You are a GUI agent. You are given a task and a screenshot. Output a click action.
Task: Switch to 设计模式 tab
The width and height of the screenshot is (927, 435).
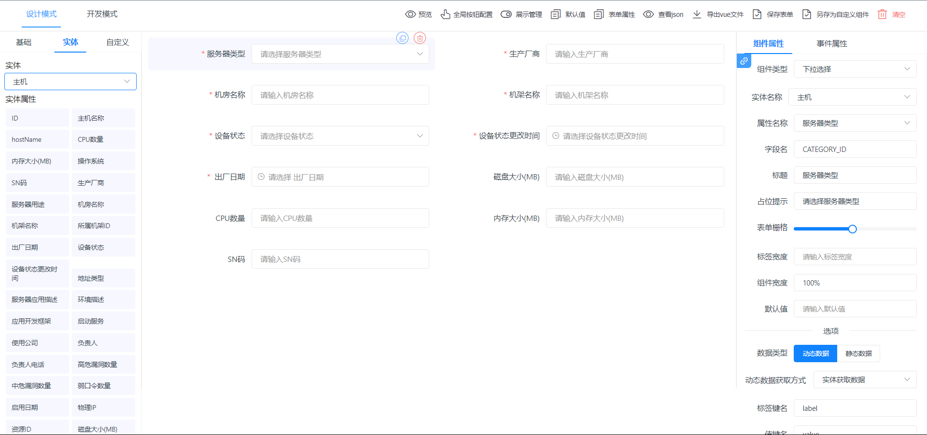[x=42, y=14]
